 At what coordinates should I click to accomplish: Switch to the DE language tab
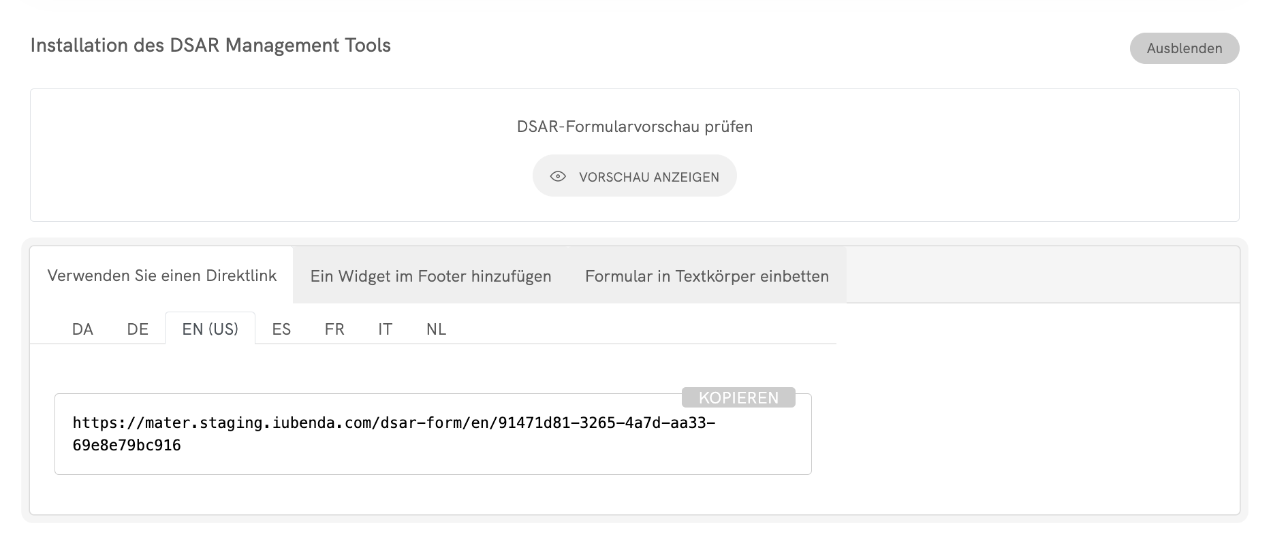(138, 329)
